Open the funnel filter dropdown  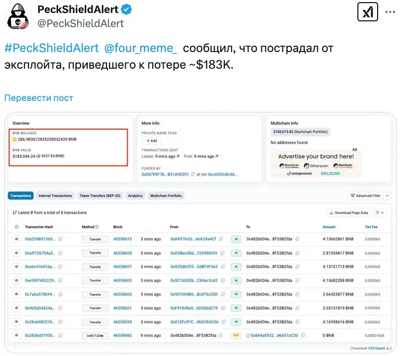(380, 213)
